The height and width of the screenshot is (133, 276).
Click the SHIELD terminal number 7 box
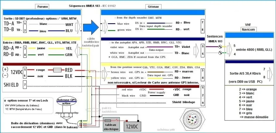[x=25, y=85]
